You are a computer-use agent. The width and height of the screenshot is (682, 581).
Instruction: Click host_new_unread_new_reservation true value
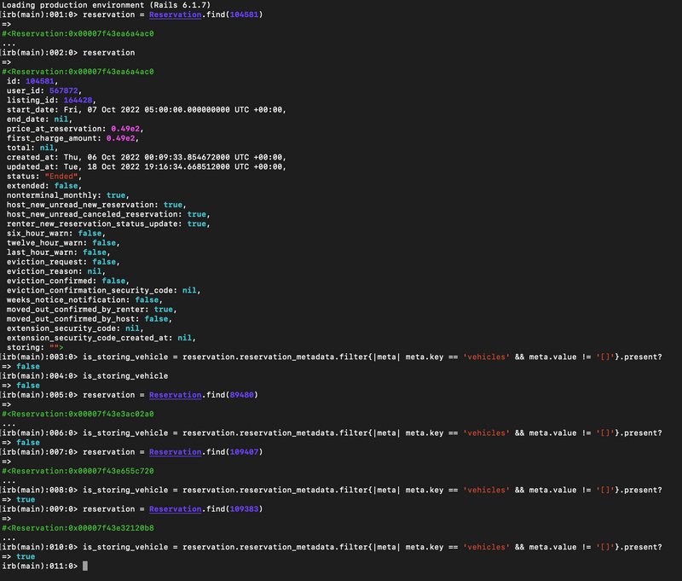tap(173, 205)
